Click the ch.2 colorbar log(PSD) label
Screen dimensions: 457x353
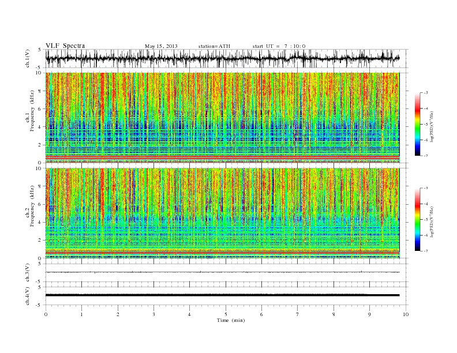coord(432,221)
